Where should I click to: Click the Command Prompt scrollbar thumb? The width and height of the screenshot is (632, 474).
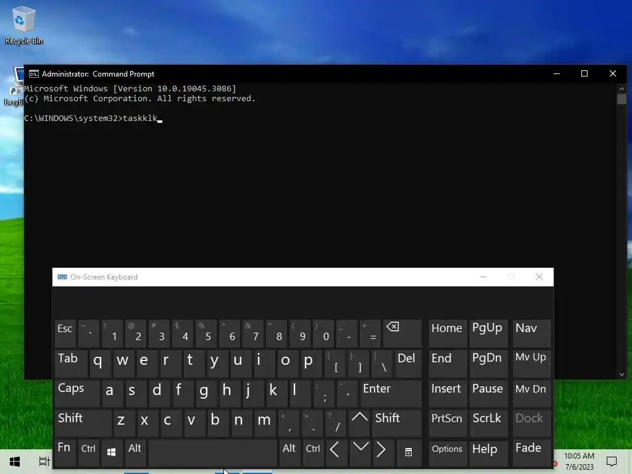[x=622, y=99]
